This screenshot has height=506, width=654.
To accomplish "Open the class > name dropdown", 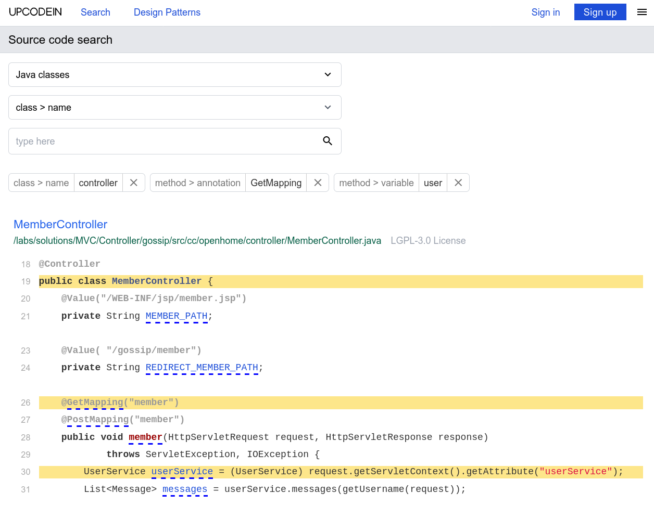I will (174, 108).
